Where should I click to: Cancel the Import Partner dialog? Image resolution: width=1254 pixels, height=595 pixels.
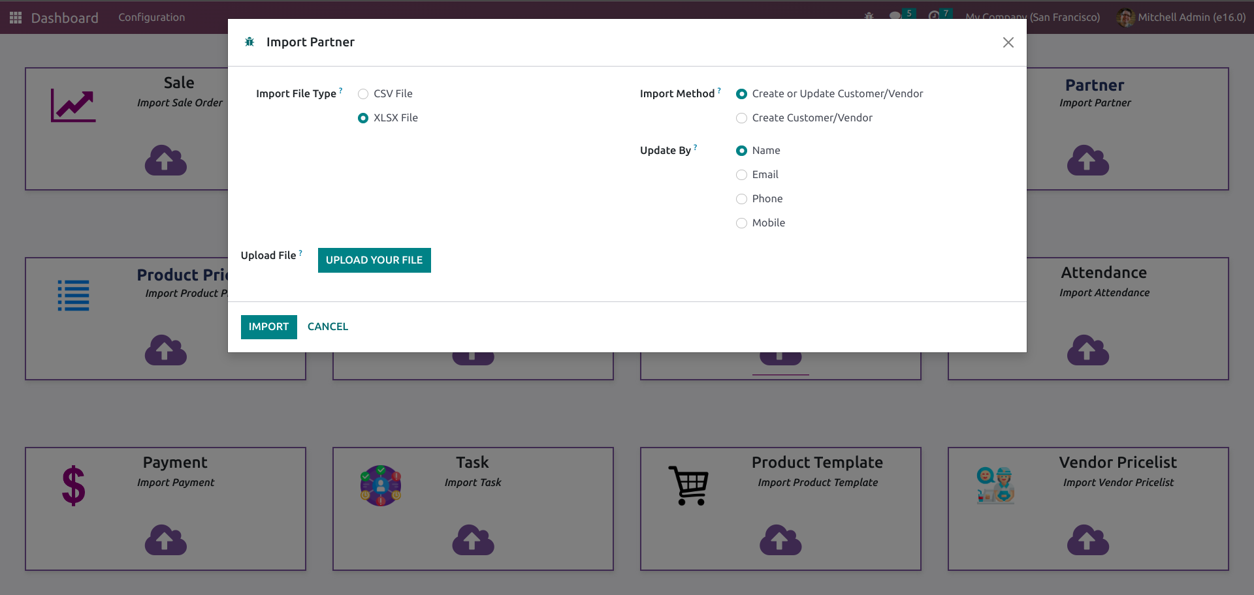coord(328,327)
